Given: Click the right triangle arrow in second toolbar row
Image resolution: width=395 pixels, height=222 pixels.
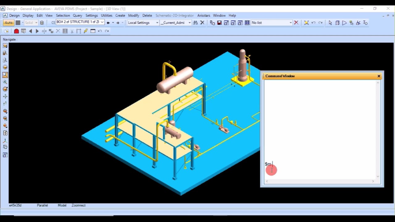Looking at the screenshot, I should pyautogui.click(x=37, y=31).
